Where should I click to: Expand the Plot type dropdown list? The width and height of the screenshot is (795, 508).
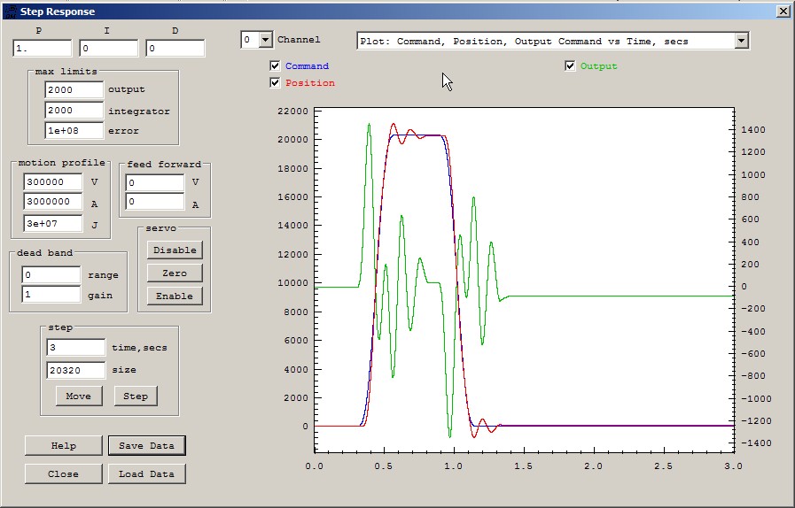[x=742, y=41]
